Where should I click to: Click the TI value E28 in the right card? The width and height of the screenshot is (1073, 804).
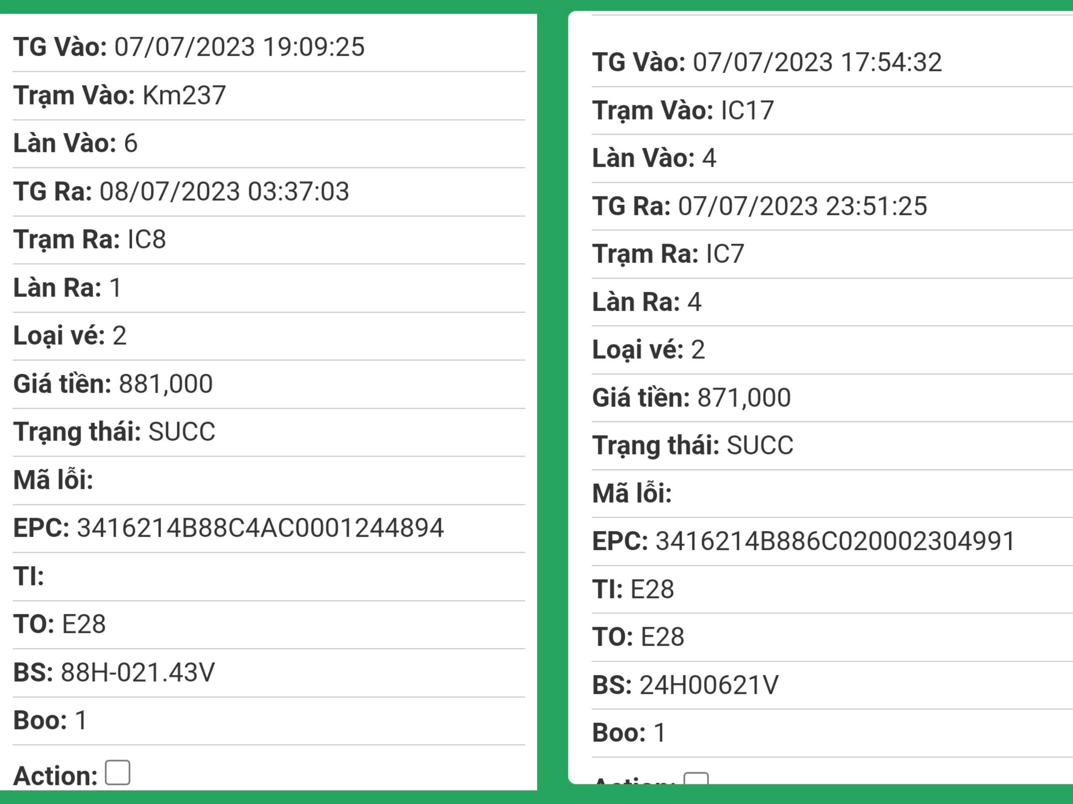[x=652, y=590]
